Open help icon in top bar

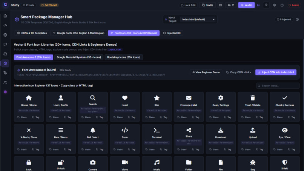282,5
